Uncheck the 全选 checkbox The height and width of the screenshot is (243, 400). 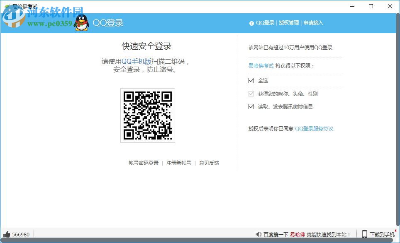251,80
